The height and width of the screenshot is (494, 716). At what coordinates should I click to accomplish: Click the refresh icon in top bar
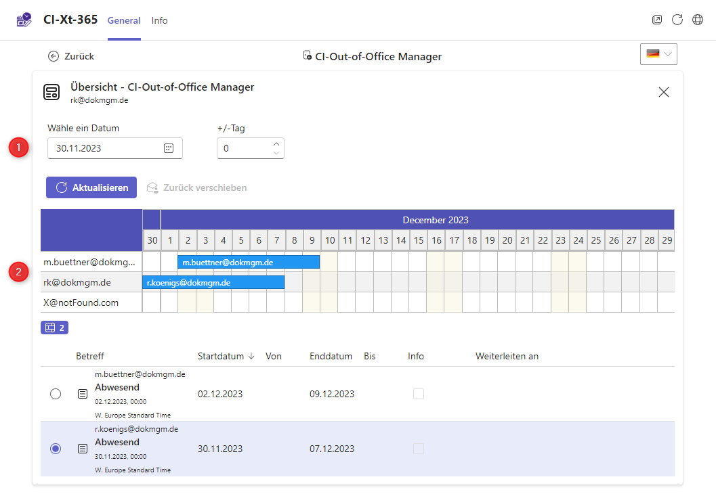point(677,20)
